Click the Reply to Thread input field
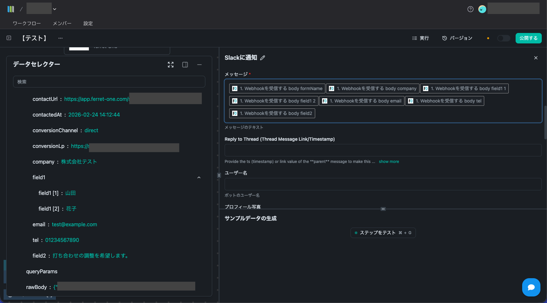This screenshot has width=547, height=303. coord(383,150)
